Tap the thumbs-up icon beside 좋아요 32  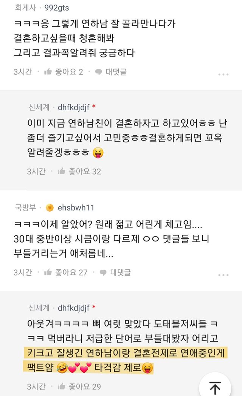tap(62, 172)
